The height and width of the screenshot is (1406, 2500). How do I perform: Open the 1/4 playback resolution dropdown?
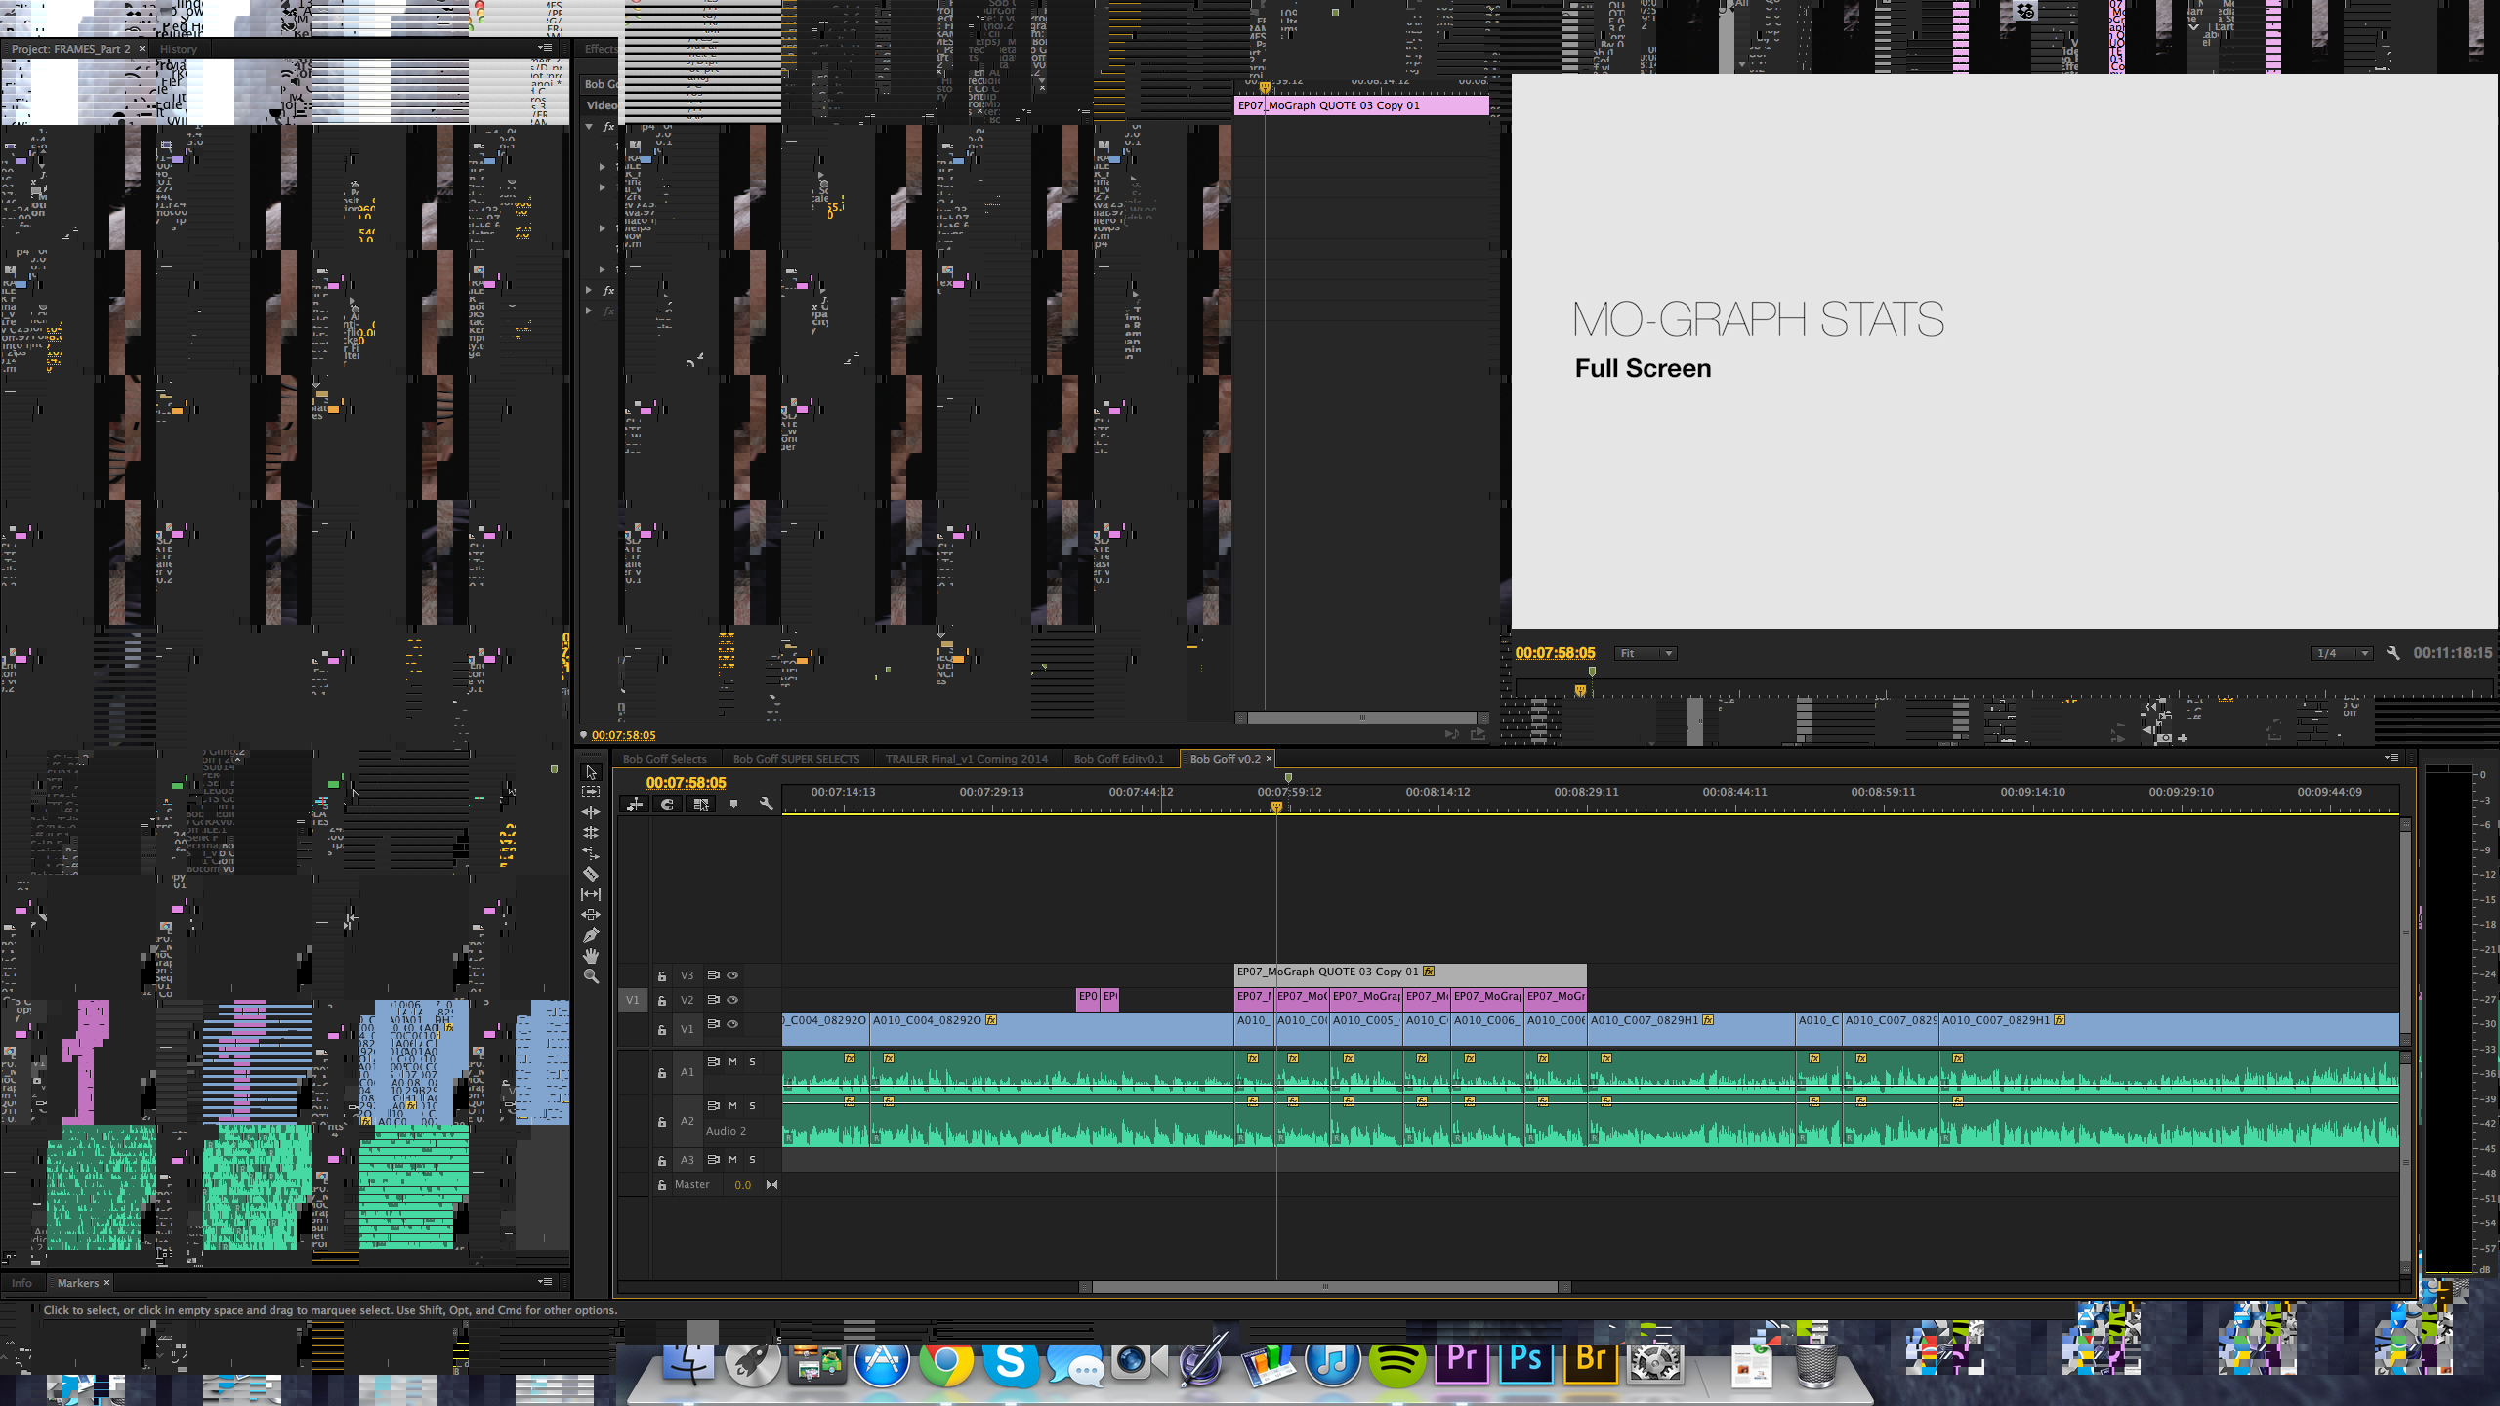[x=2343, y=654]
